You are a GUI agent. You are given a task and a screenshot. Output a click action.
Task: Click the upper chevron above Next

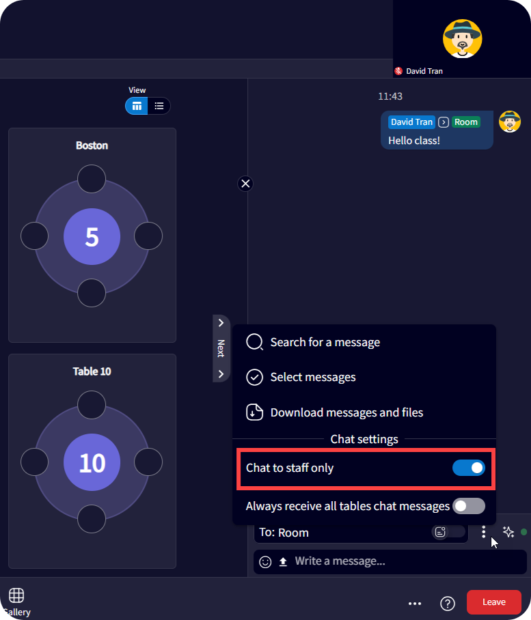point(221,323)
